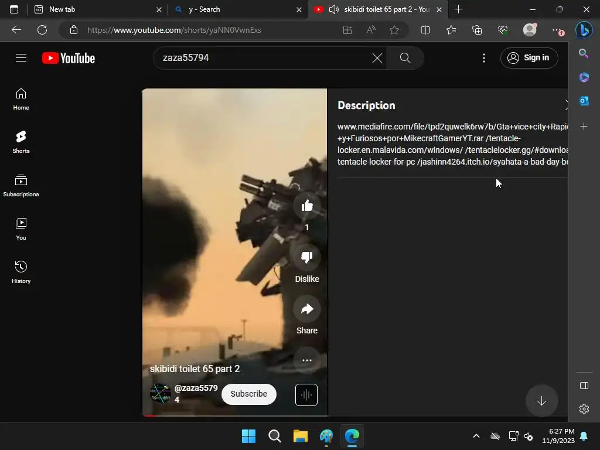Click the Sign in button

pyautogui.click(x=529, y=58)
